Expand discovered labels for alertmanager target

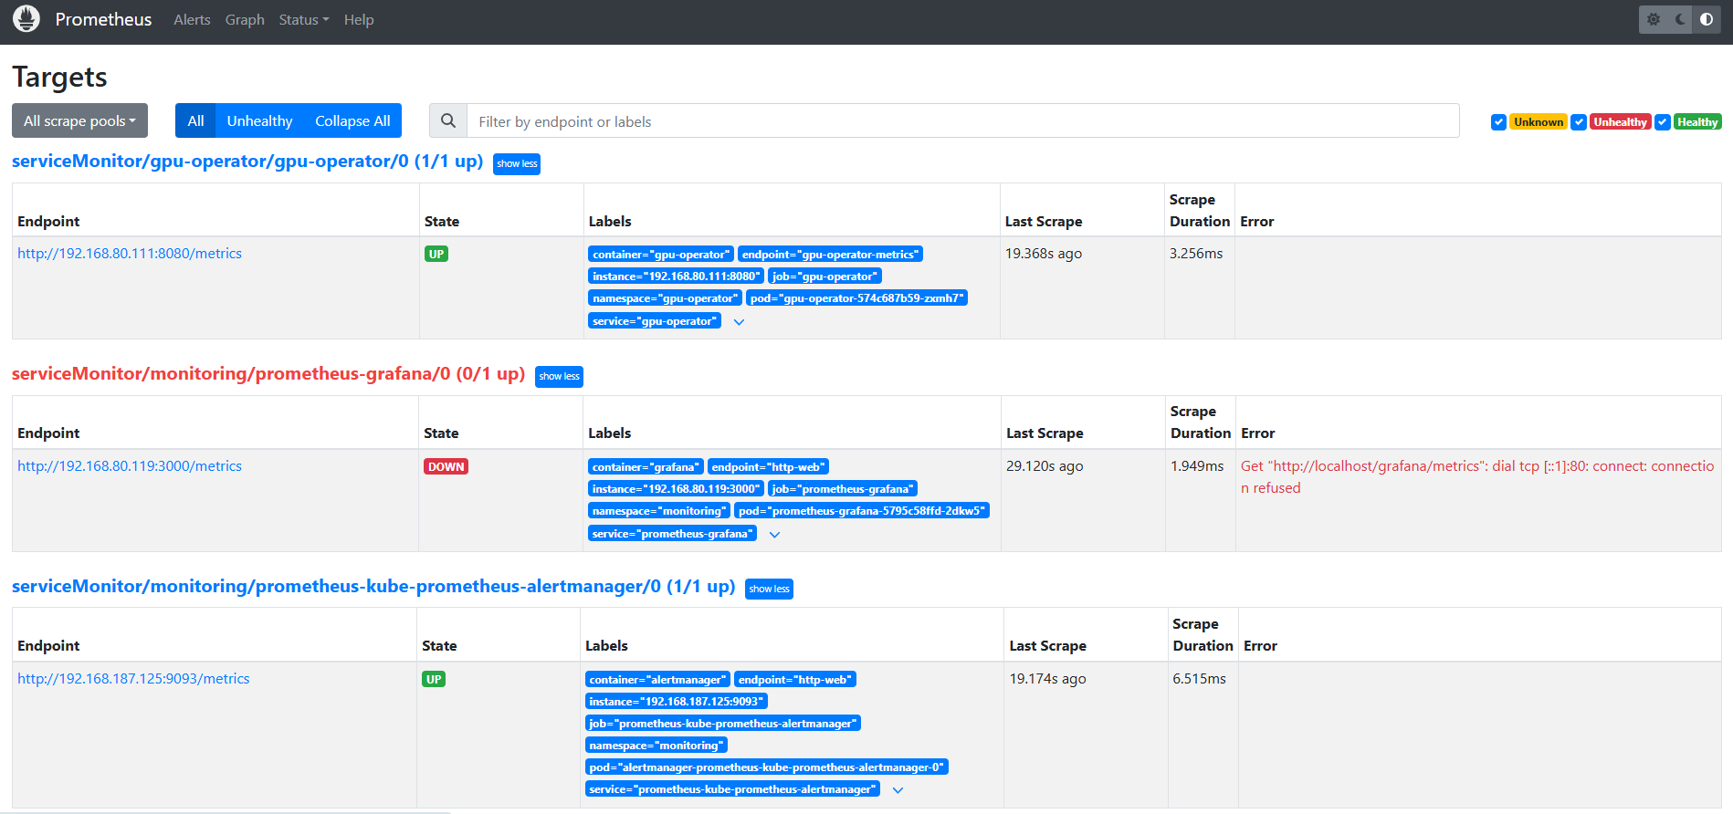898,790
